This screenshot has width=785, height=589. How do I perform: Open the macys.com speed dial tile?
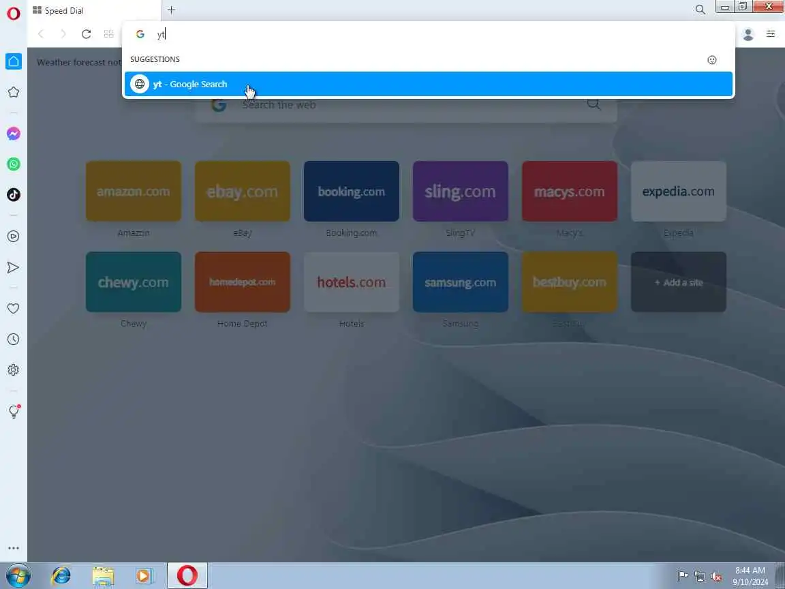click(569, 191)
